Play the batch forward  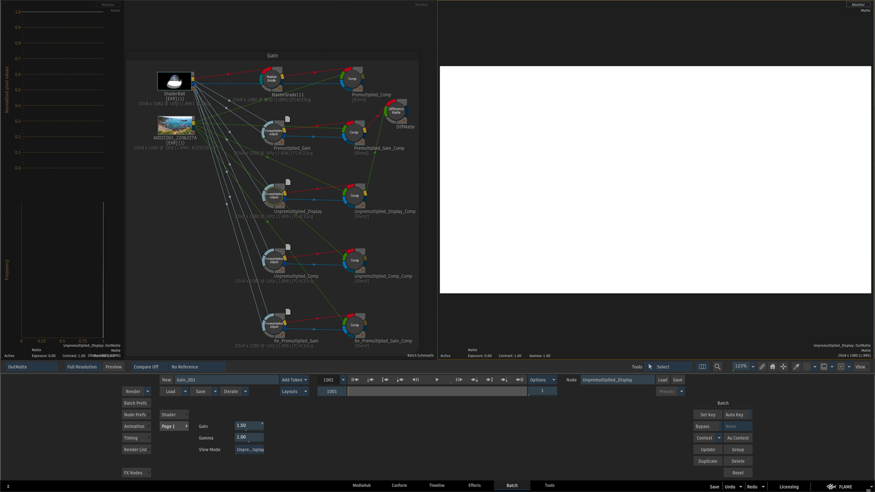[437, 380]
